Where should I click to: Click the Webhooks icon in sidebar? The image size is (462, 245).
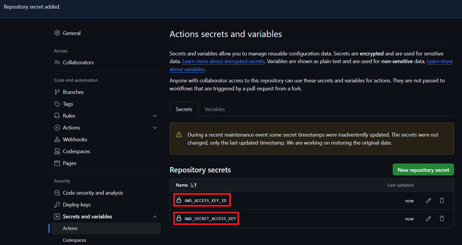coord(57,140)
